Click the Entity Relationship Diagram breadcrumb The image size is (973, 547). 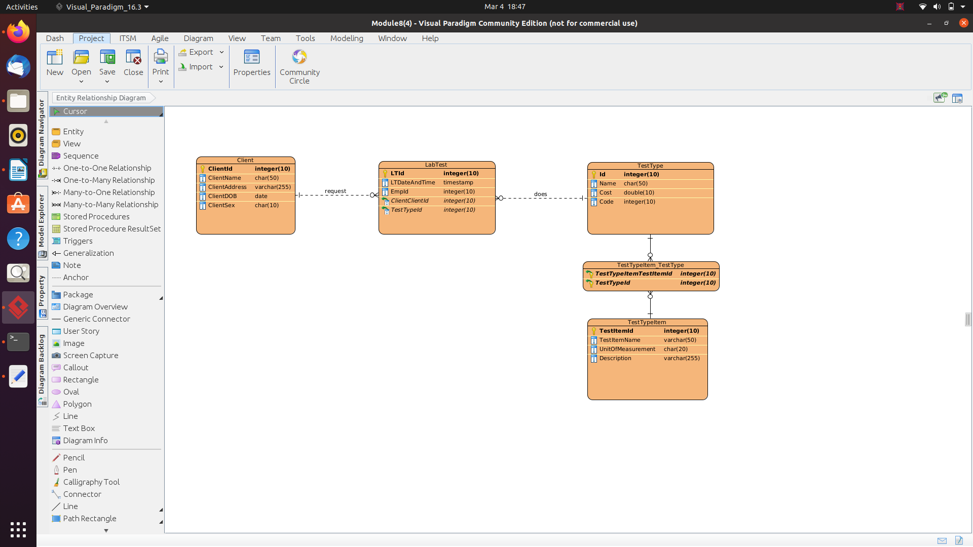tap(101, 98)
